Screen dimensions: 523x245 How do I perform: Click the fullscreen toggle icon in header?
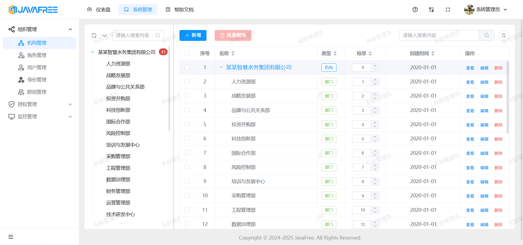tap(448, 10)
